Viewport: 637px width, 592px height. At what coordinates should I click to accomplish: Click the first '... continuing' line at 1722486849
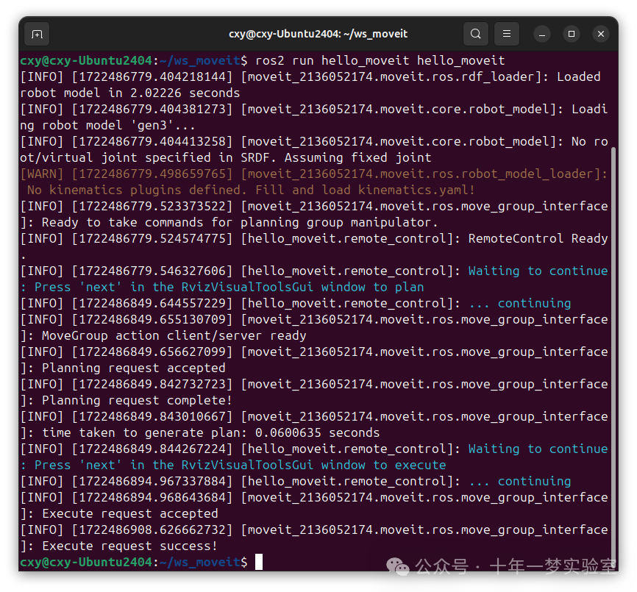[x=519, y=304]
